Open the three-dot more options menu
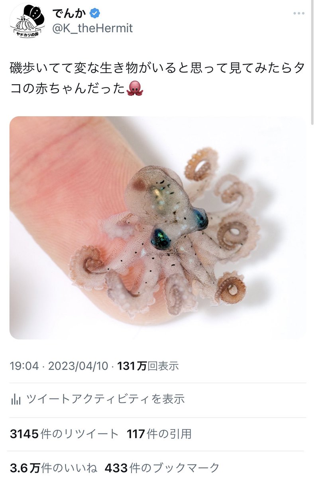 pos(298,13)
